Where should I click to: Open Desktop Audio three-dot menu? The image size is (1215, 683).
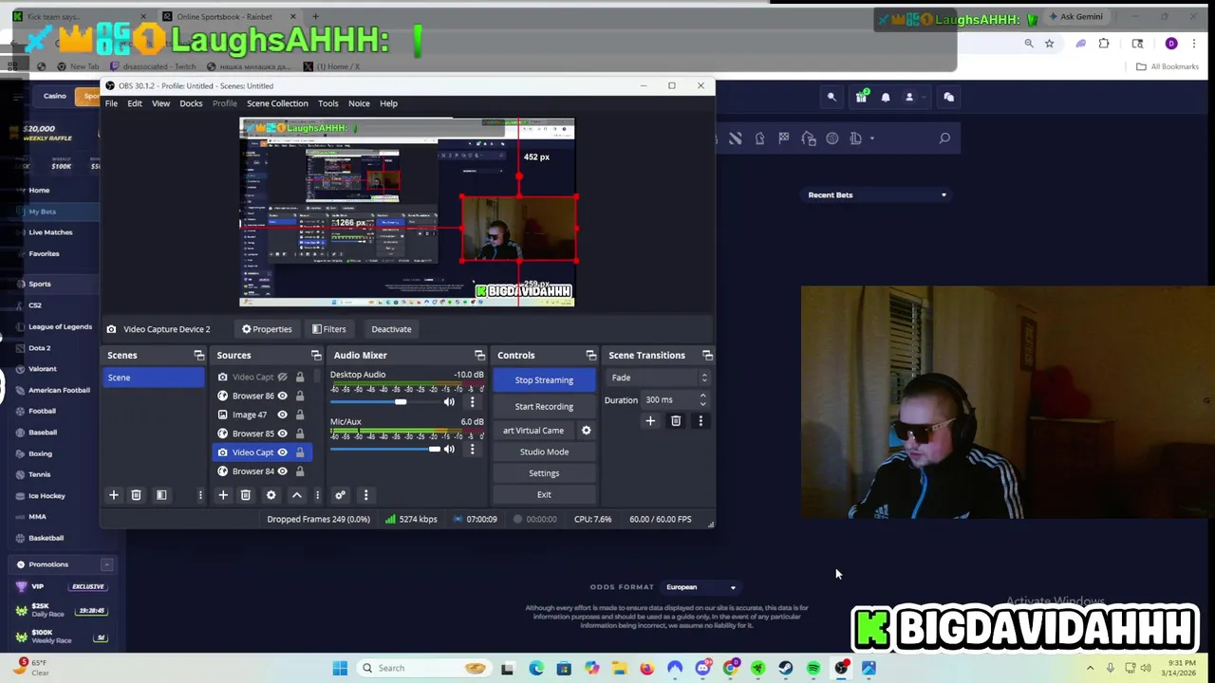[472, 402]
